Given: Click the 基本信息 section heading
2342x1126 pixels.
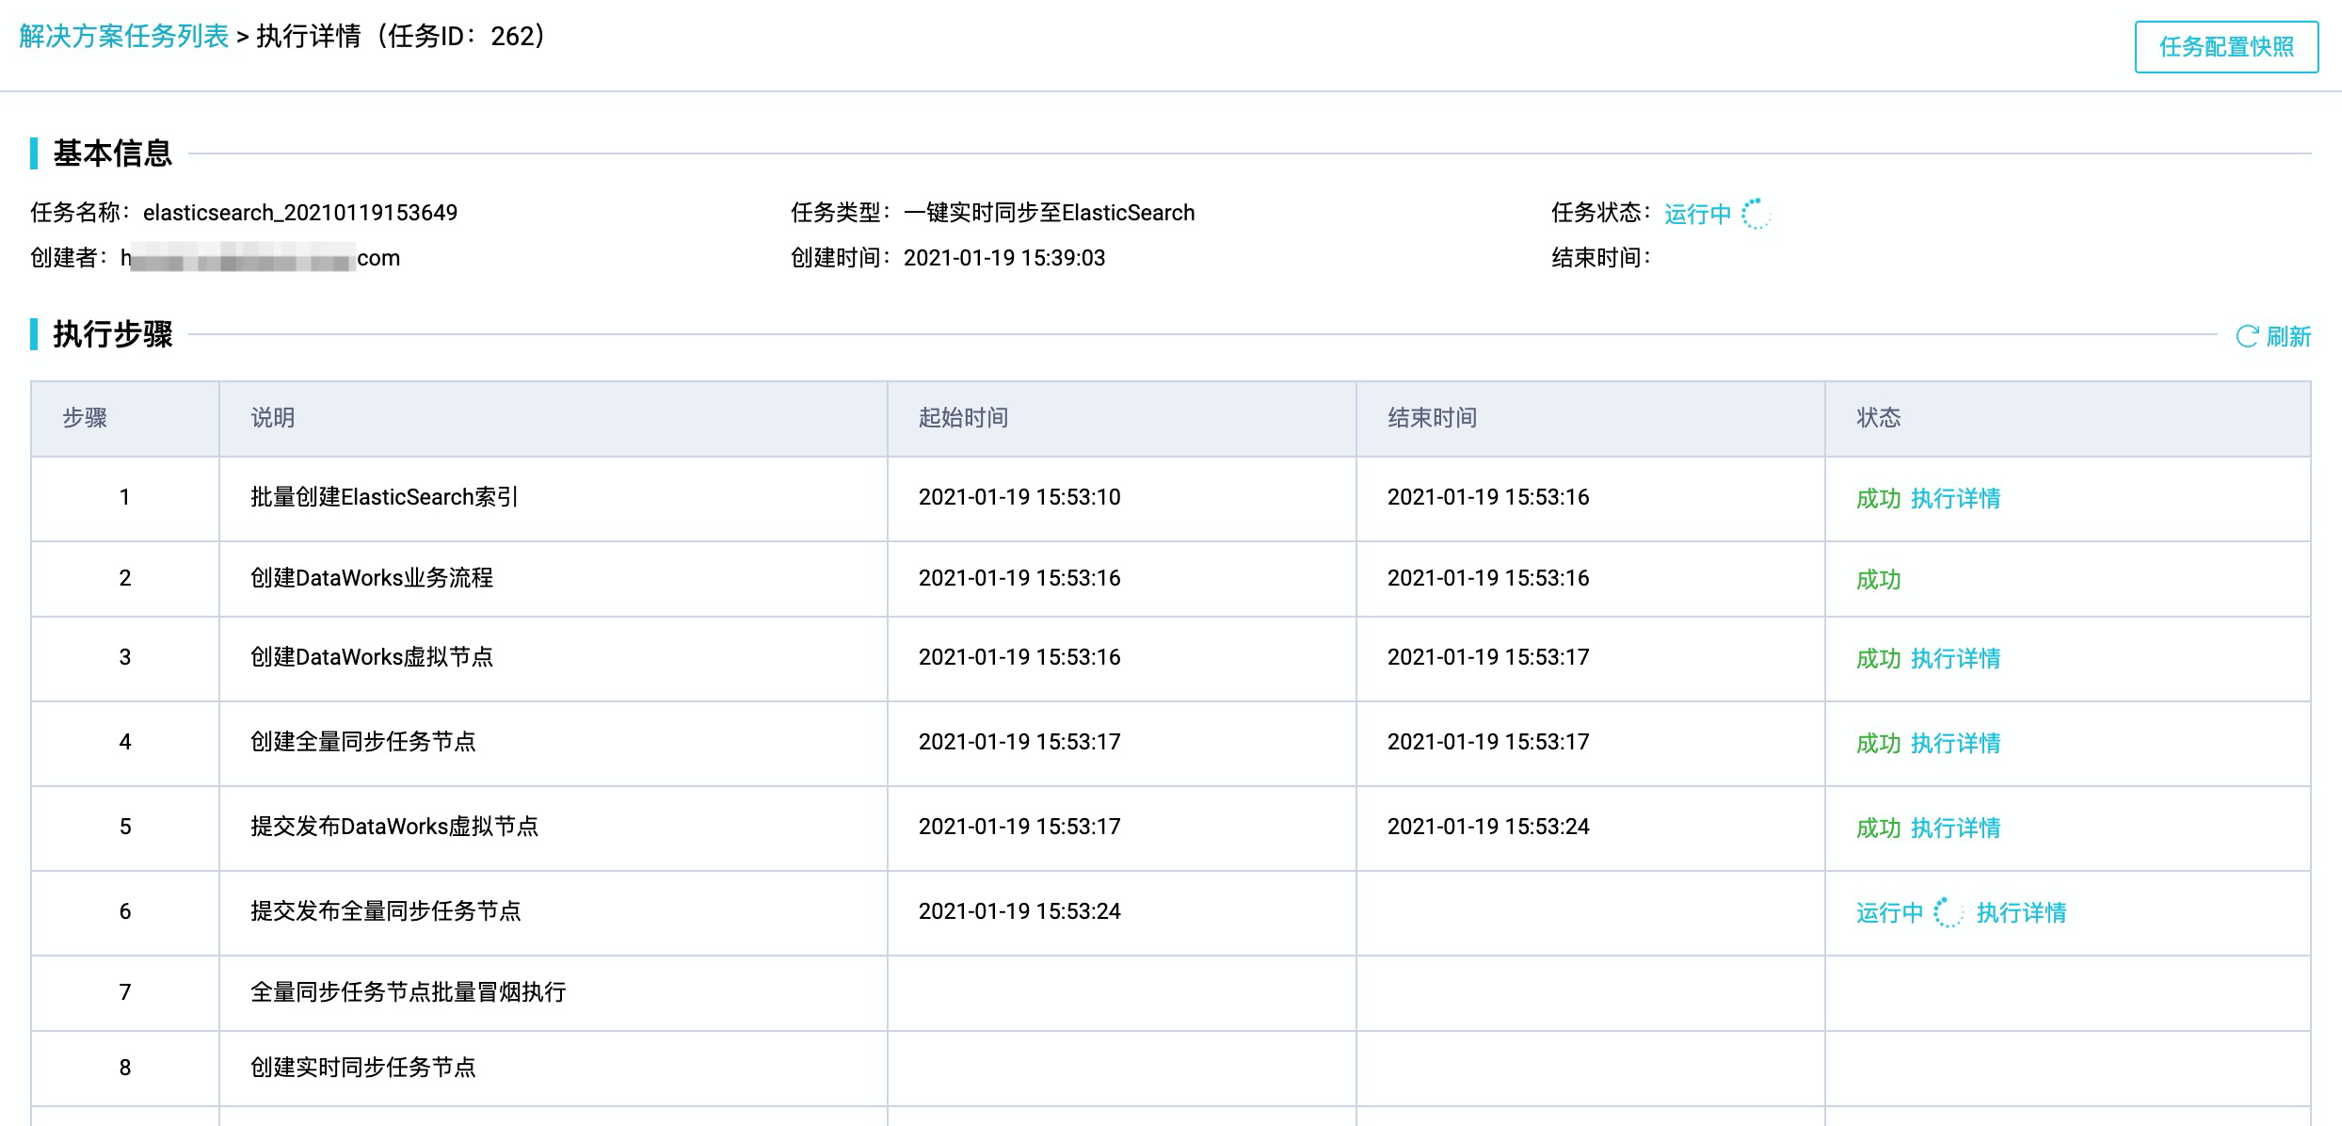Looking at the screenshot, I should pyautogui.click(x=113, y=153).
